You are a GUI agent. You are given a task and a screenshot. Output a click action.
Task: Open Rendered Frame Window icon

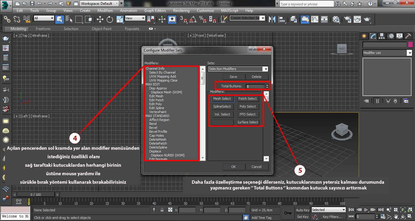[x=357, y=19]
